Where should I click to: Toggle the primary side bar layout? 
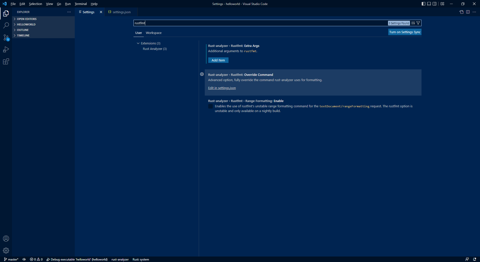point(423,4)
